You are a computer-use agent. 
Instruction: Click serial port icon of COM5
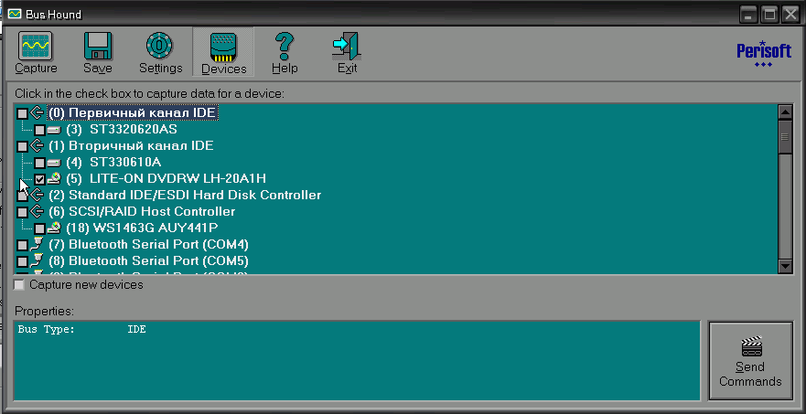click(x=37, y=260)
